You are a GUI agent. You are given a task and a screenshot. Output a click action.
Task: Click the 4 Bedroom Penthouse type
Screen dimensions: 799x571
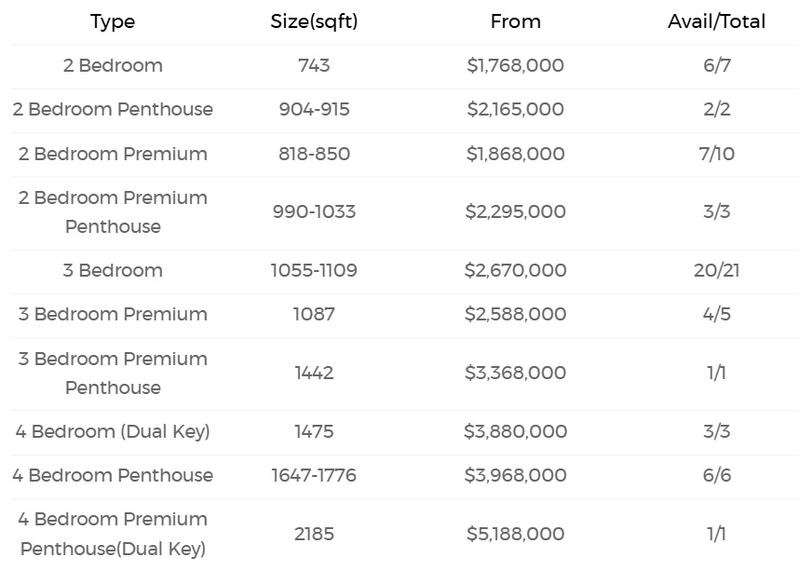[x=113, y=475]
